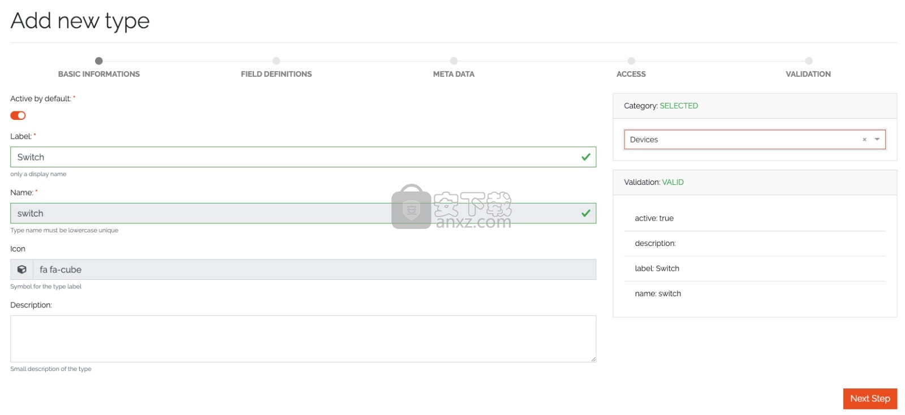Select the 'active: true' validation row
This screenshot has width=905, height=415.
pyautogui.click(x=755, y=218)
